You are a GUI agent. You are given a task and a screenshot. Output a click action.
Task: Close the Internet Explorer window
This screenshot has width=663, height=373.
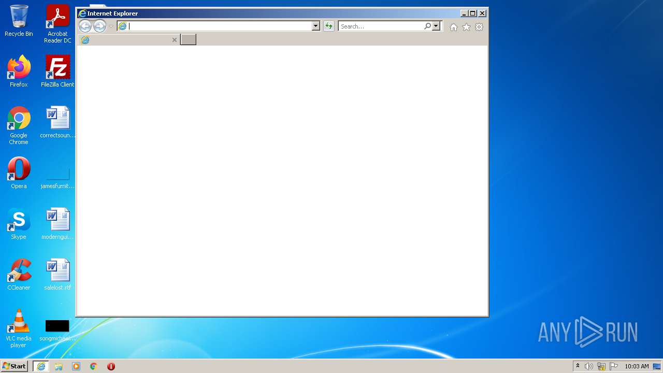point(482,13)
